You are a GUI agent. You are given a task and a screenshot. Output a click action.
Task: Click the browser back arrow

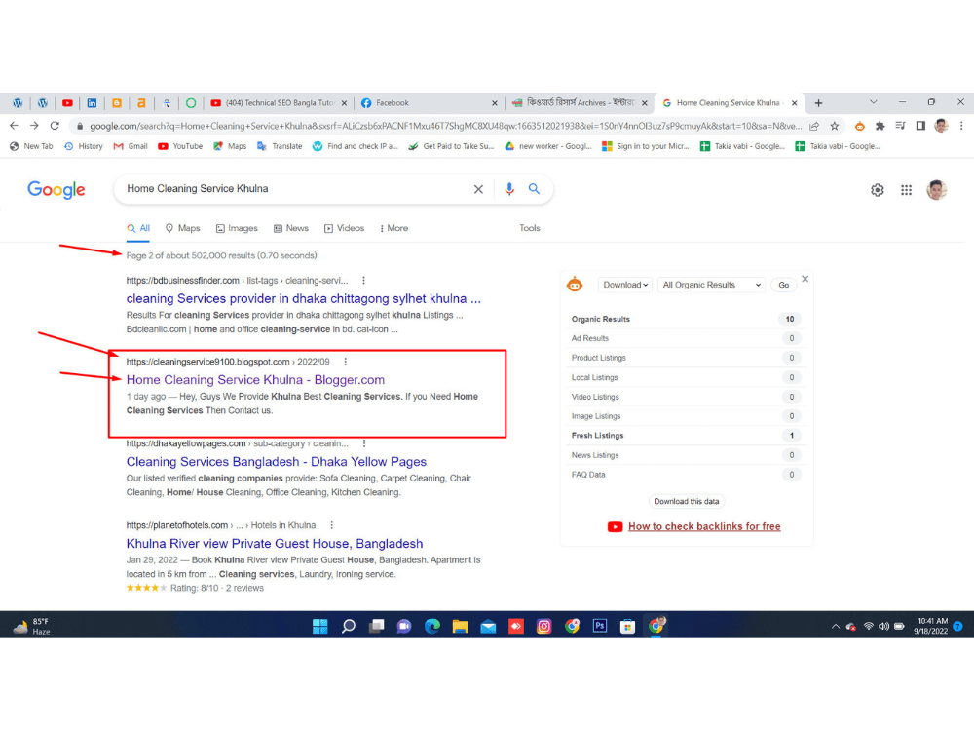click(x=14, y=126)
